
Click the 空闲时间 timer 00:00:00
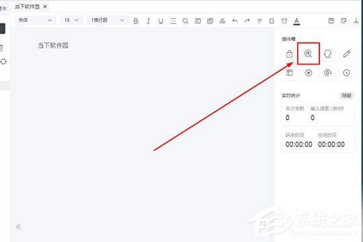point(331,145)
